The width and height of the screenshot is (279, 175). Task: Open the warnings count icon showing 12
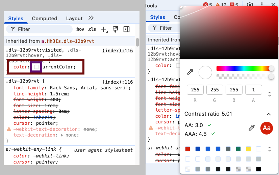[x=221, y=4]
